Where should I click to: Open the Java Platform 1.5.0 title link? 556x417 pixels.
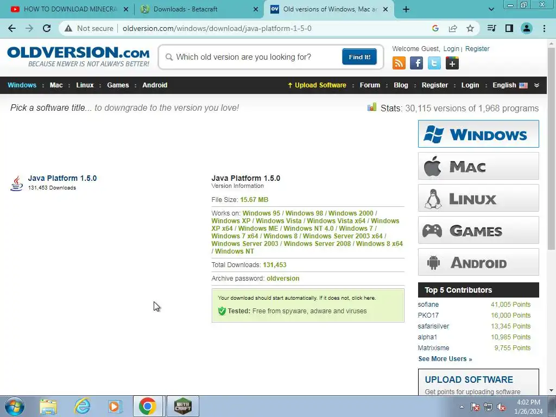pos(62,178)
